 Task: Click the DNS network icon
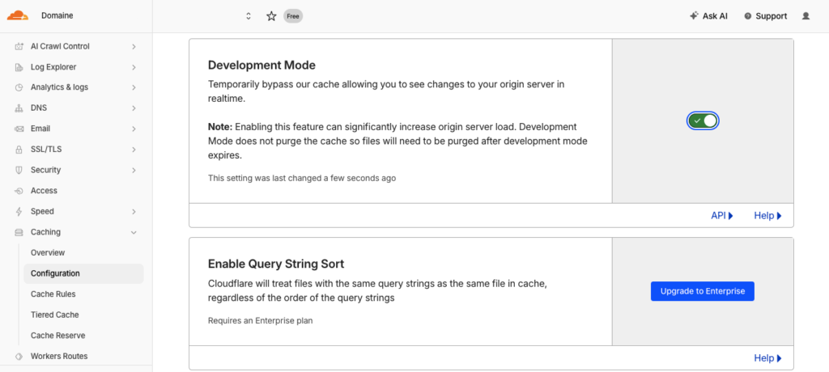tap(19, 108)
